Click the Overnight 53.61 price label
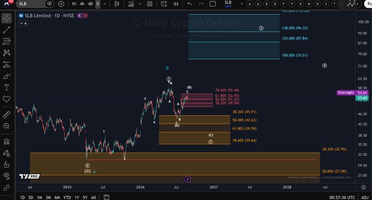372x200 pixels. point(352,93)
